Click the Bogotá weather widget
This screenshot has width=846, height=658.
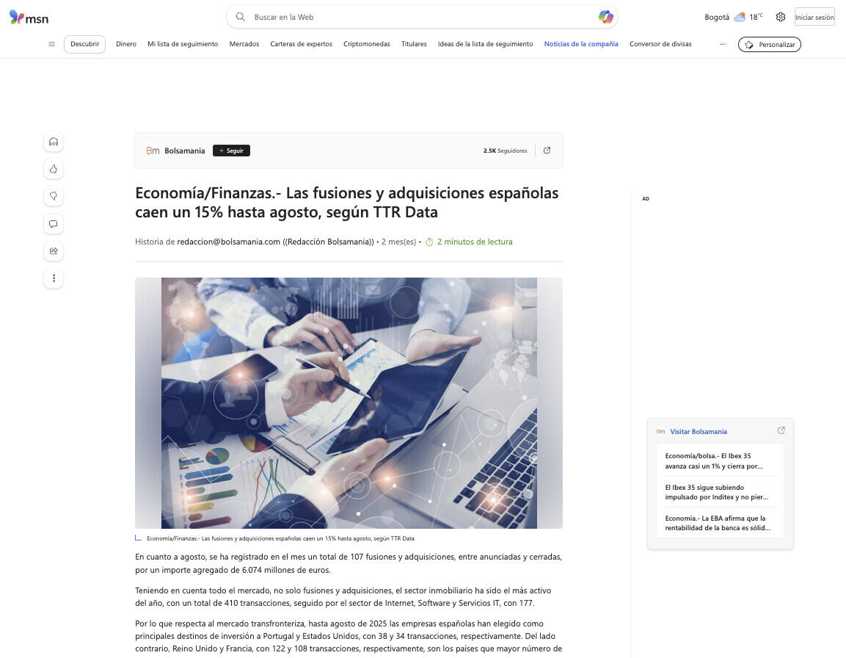point(733,18)
